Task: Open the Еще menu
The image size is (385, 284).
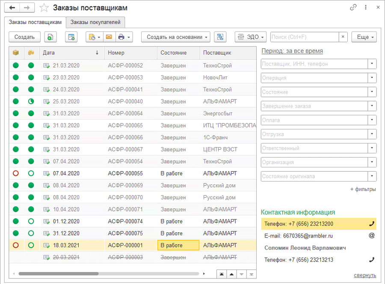Action: tap(364, 37)
